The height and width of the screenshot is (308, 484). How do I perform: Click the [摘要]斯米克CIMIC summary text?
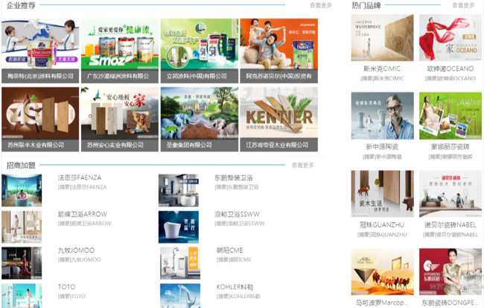[x=382, y=78]
